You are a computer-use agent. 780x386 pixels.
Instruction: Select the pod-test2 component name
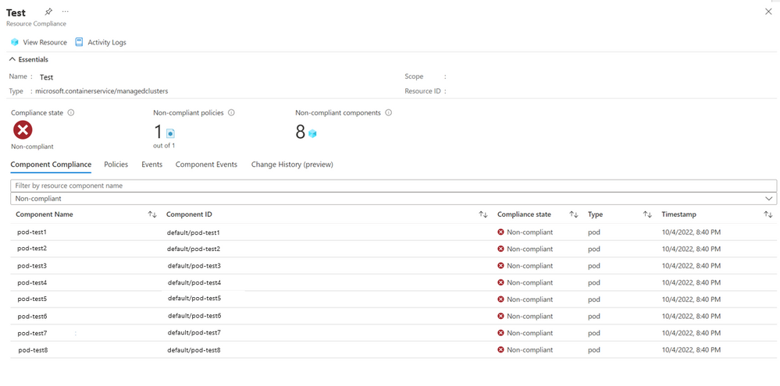coord(32,248)
